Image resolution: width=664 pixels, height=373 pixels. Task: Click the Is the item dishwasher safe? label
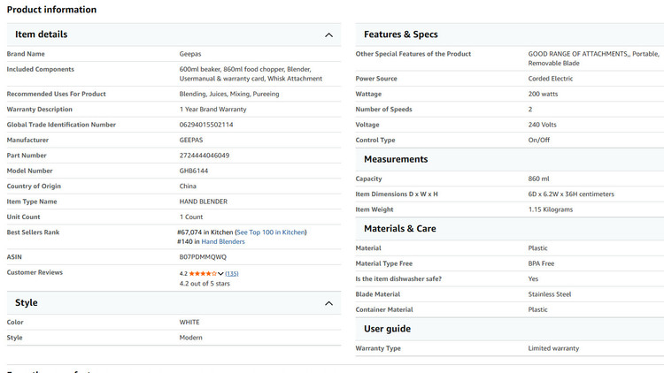pos(398,278)
